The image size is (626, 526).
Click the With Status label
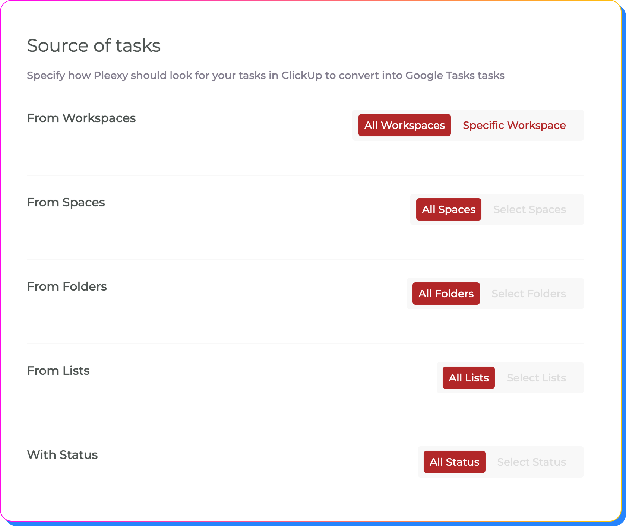[x=62, y=455]
